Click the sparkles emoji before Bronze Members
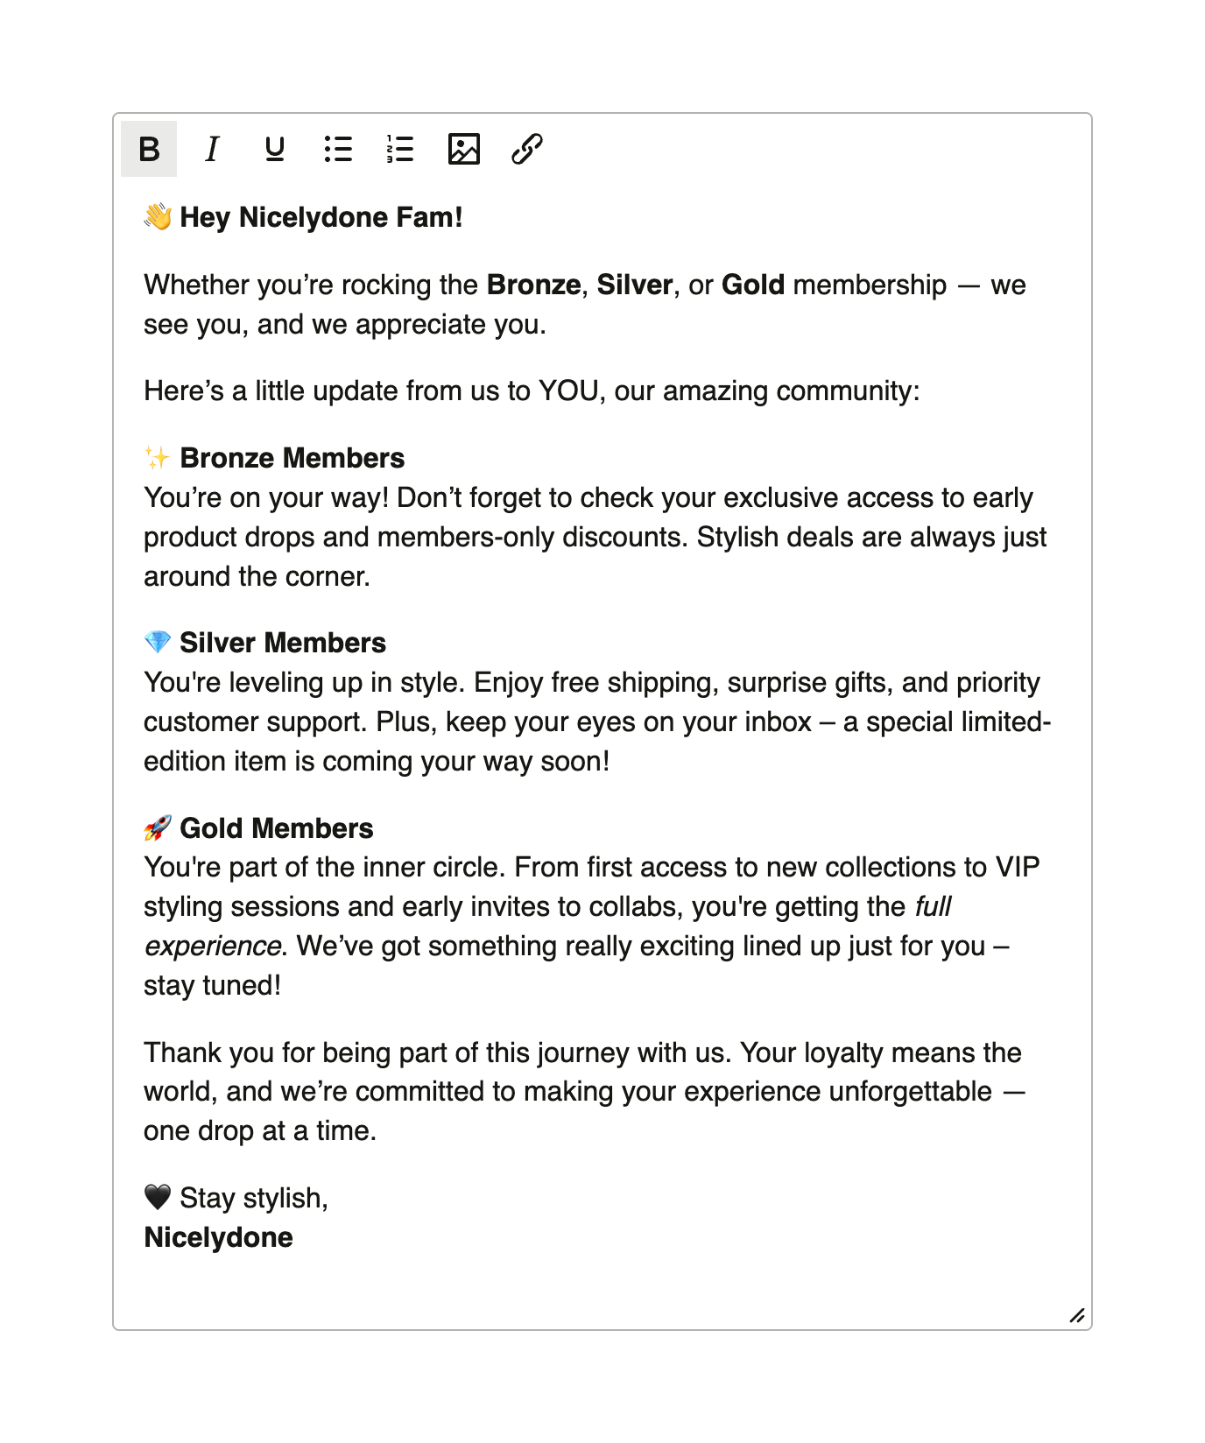Viewport: 1205px width, 1443px height. click(x=158, y=457)
